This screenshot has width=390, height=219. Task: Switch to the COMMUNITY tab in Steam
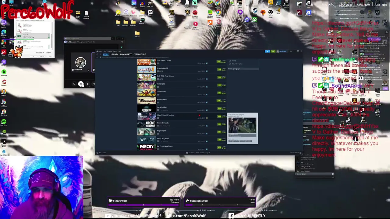click(x=126, y=54)
